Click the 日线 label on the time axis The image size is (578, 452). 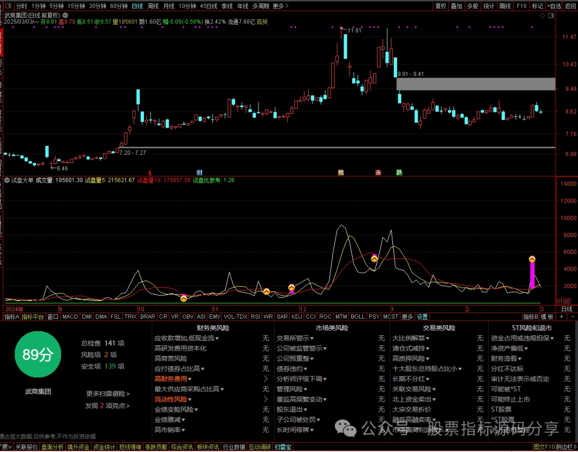click(x=567, y=309)
